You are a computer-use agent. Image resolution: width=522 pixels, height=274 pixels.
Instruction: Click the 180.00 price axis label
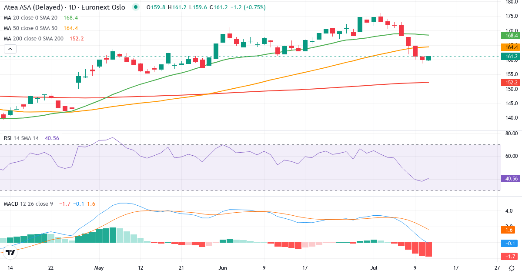512,2
